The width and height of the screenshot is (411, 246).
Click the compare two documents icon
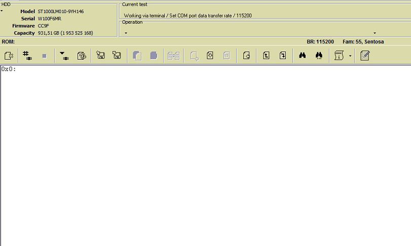coord(173,56)
